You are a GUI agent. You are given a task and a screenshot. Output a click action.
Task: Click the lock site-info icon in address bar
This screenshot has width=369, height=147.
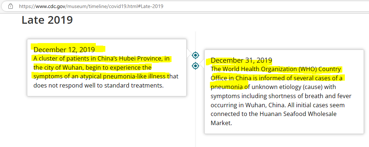10,6
